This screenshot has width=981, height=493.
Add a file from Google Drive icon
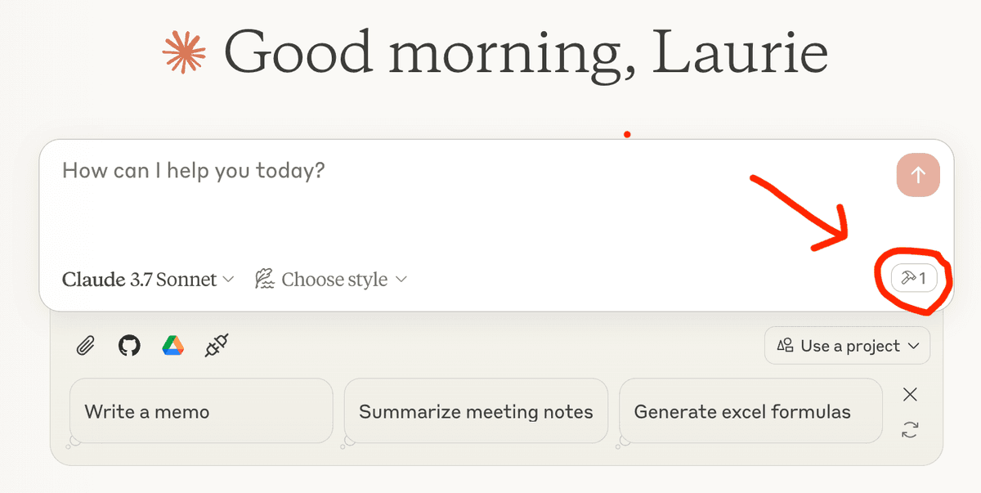pyautogui.click(x=172, y=346)
